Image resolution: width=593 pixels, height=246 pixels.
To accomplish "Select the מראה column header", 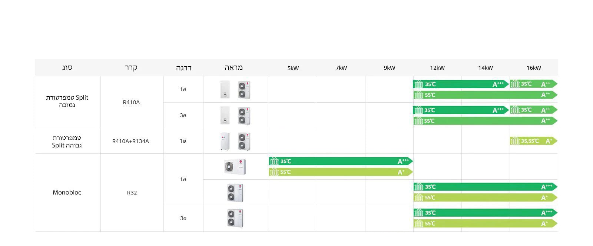I will pyautogui.click(x=233, y=68).
